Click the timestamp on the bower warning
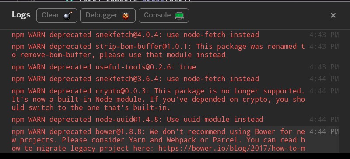 324,132
